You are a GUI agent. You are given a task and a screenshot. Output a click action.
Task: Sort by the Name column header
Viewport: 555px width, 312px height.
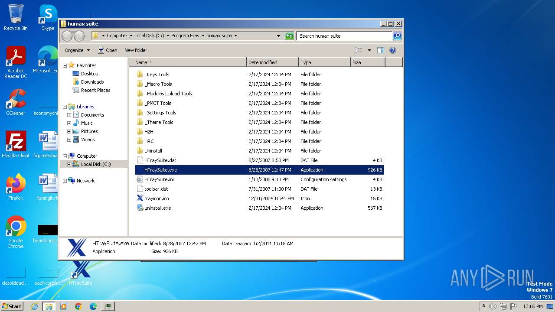click(187, 62)
